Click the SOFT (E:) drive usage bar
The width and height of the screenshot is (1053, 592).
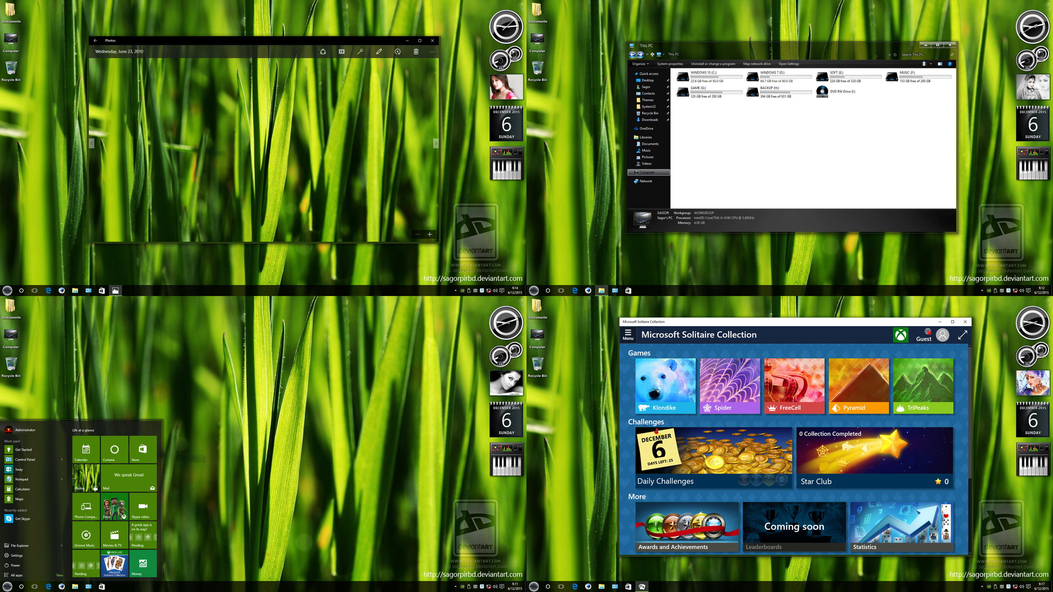(x=855, y=77)
